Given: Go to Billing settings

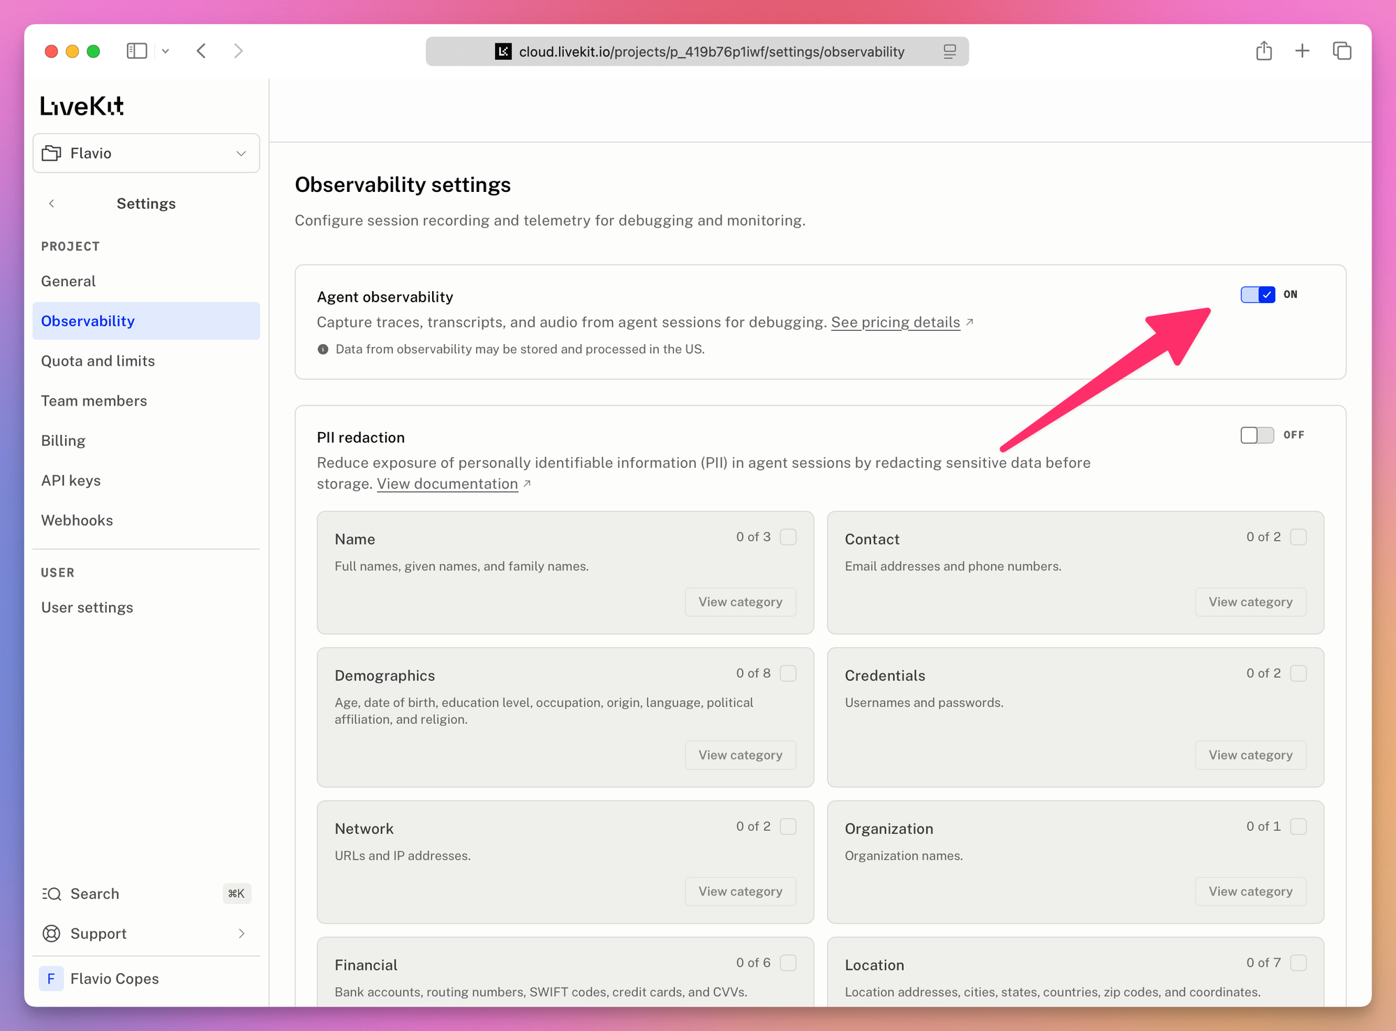Looking at the screenshot, I should (146, 440).
